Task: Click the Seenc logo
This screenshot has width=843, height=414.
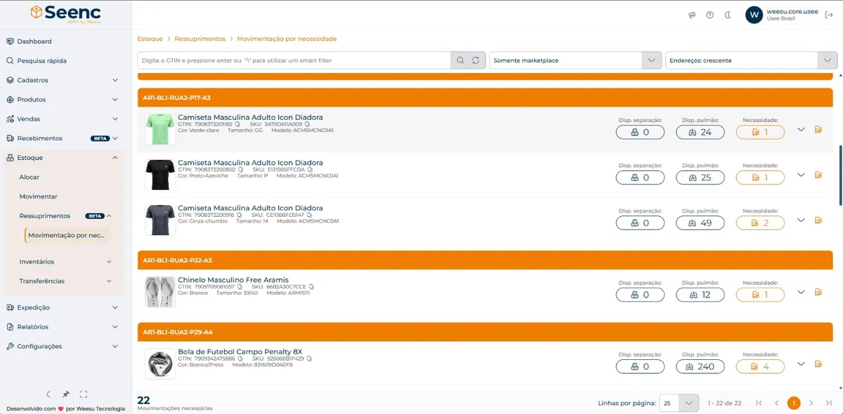Action: (x=65, y=14)
